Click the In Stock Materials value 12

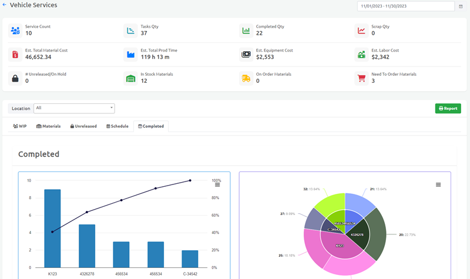[144, 81]
